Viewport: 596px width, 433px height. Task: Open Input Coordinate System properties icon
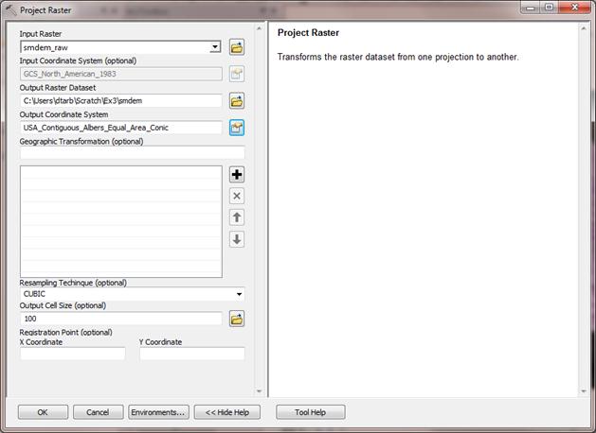point(237,74)
